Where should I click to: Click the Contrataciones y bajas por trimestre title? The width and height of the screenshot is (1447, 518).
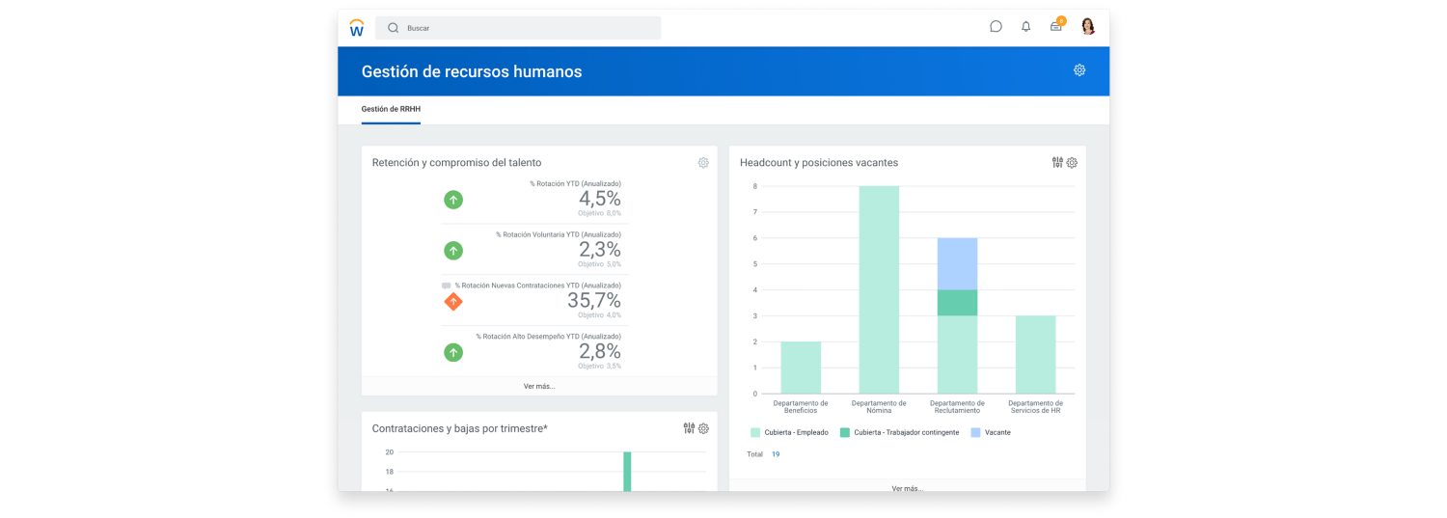point(459,428)
